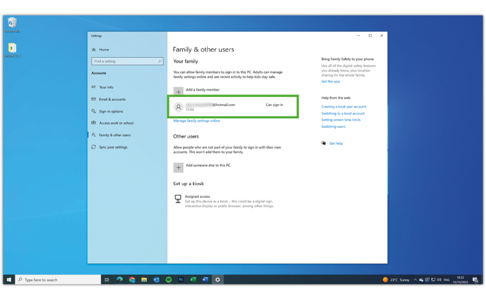This screenshot has width=486, height=303.
Task: Click the Find a setting search box
Action: 127,61
